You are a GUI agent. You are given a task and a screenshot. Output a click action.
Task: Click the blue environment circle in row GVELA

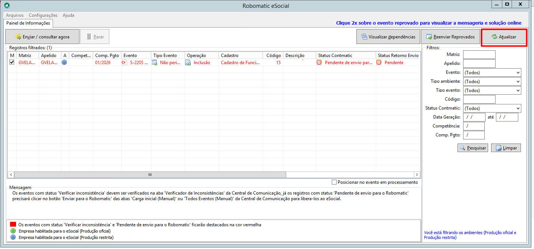(64, 63)
